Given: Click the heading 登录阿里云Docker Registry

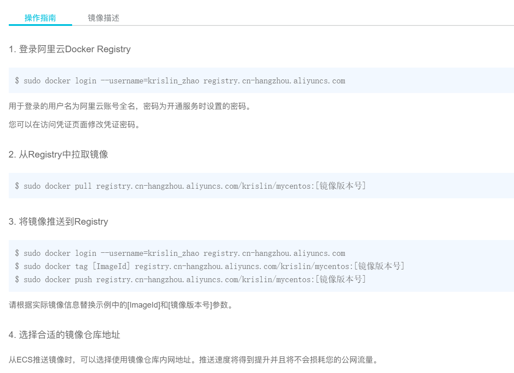Looking at the screenshot, I should (69, 49).
